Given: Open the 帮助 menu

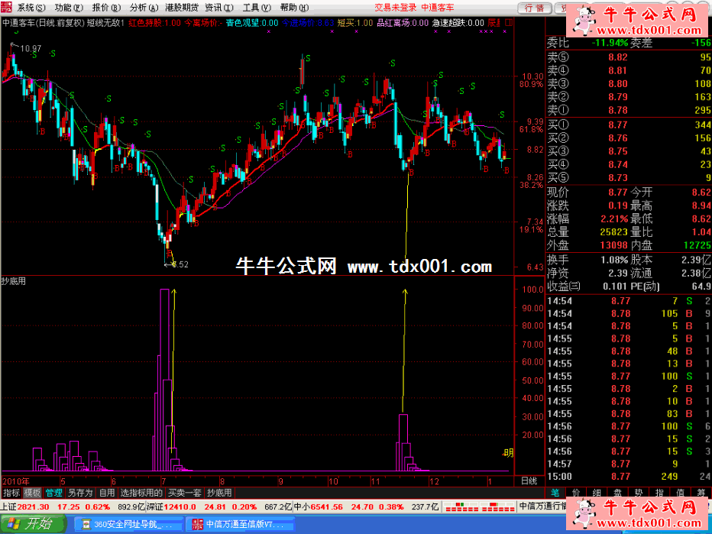Looking at the screenshot, I should [290, 7].
